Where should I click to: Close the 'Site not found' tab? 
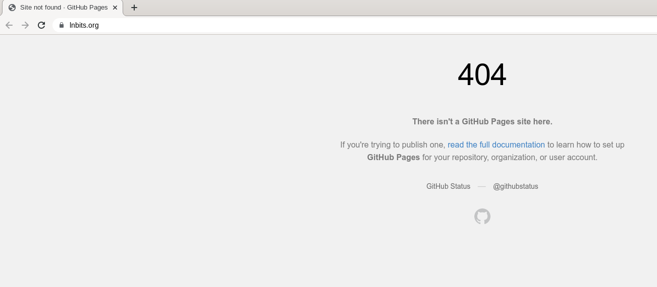click(x=115, y=8)
